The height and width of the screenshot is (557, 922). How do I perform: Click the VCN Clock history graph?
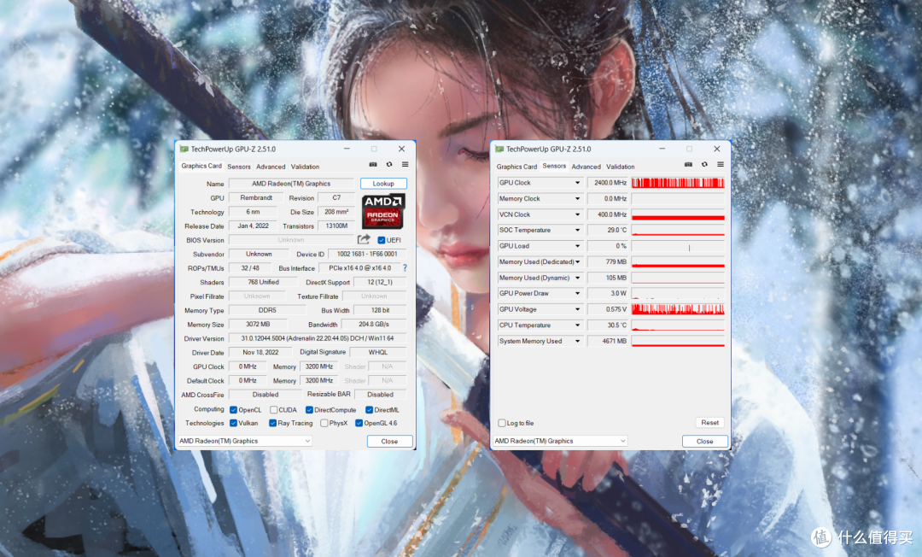coord(678,214)
